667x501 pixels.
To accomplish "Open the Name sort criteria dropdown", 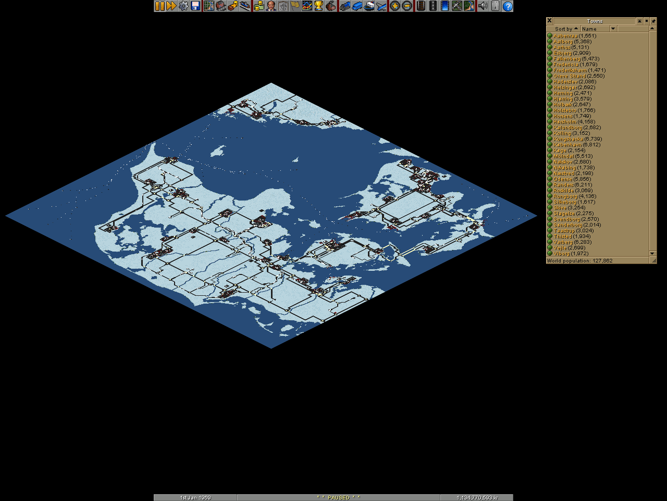I will coord(599,29).
